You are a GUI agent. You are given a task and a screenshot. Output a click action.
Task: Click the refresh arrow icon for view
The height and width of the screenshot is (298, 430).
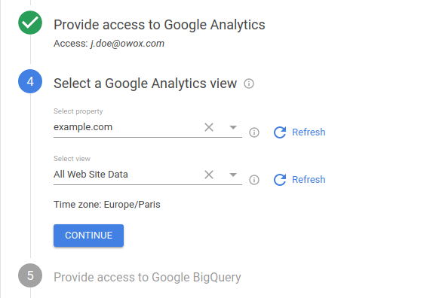280,180
